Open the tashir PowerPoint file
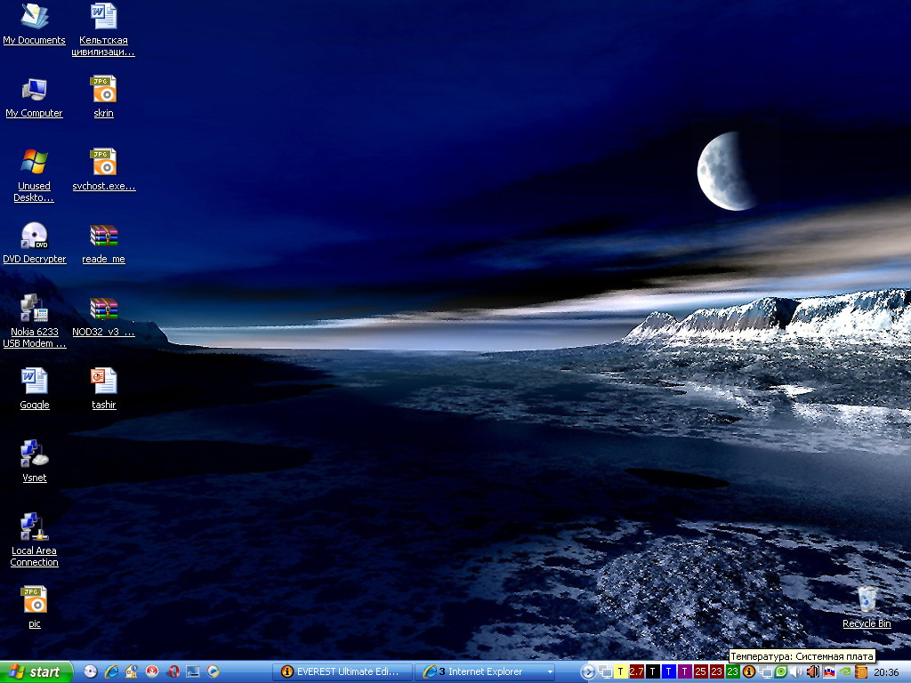The height and width of the screenshot is (683, 911). click(x=104, y=382)
